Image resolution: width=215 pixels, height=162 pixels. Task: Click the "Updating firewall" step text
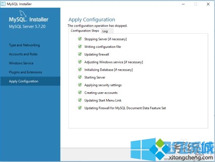pyautogui.click(x=97, y=54)
